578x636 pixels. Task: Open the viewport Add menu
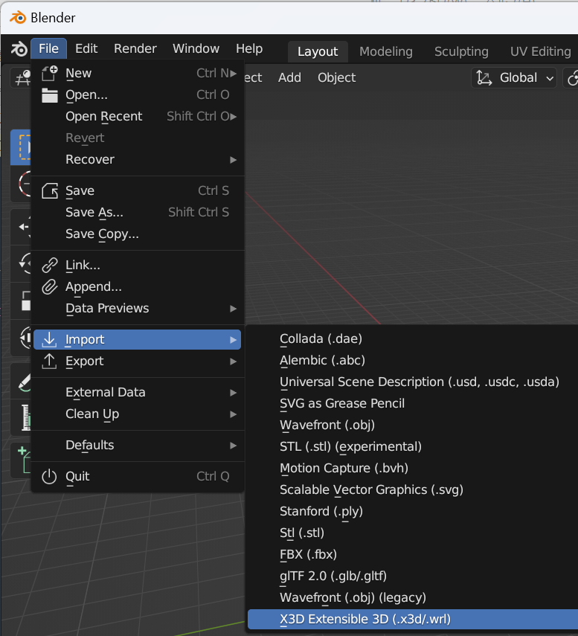point(289,77)
